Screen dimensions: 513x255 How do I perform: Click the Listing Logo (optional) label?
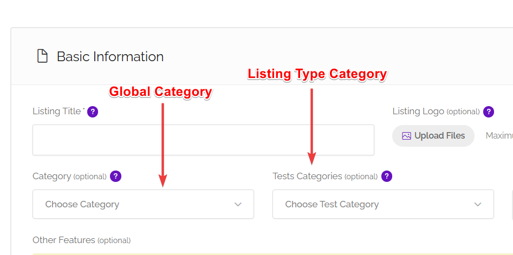coord(436,112)
